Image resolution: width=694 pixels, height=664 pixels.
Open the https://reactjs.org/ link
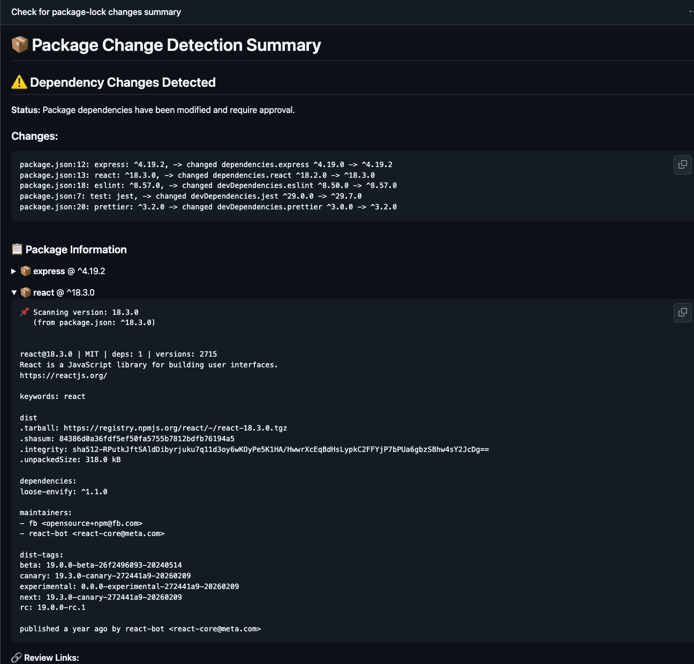(x=63, y=375)
